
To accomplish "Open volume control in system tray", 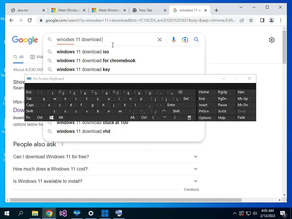I will (255, 213).
